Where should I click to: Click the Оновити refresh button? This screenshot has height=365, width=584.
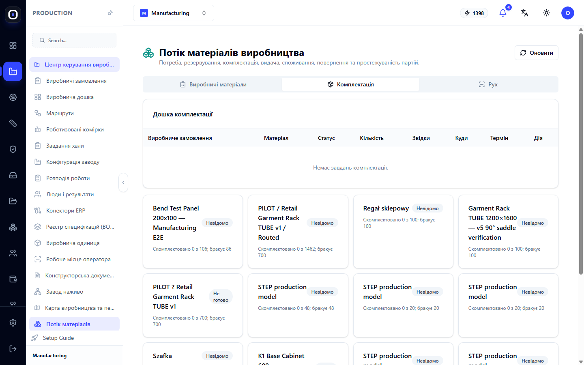[x=536, y=53]
